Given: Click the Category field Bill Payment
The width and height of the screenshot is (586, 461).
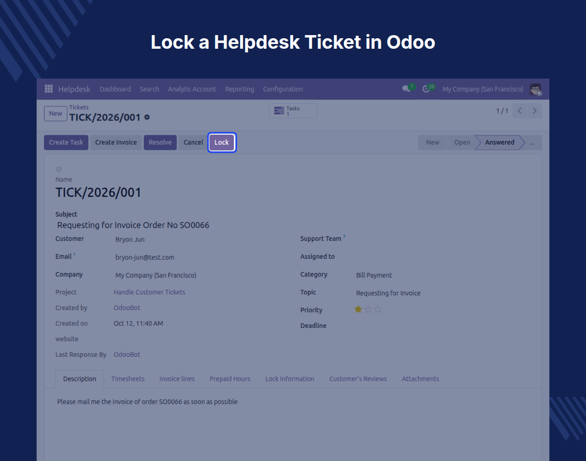Looking at the screenshot, I should (x=374, y=276).
